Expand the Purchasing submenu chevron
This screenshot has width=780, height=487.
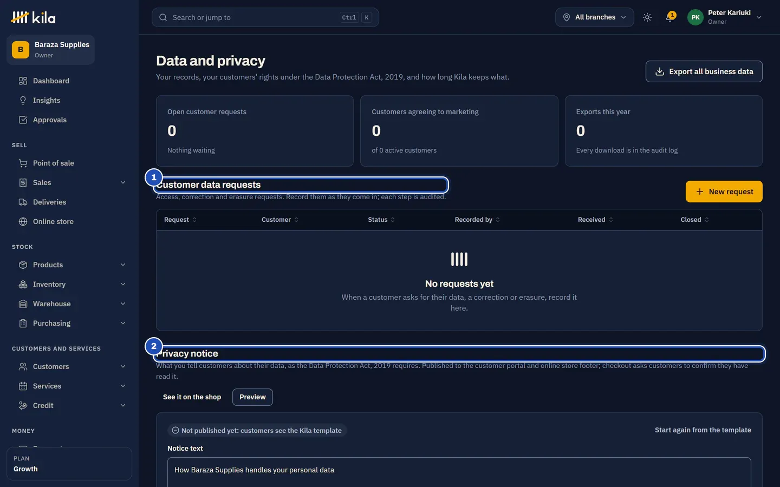[x=123, y=323]
